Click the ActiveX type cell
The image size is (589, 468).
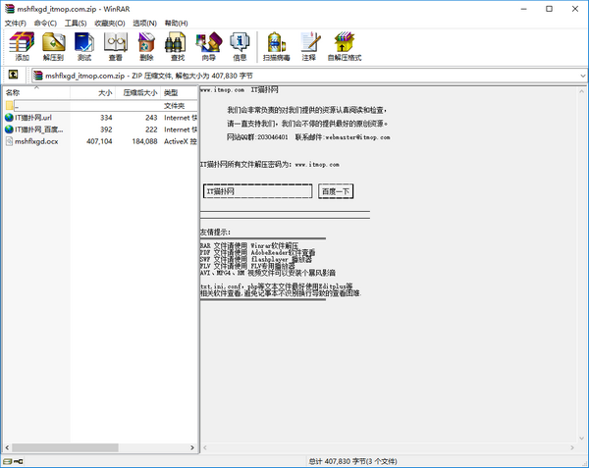point(181,141)
